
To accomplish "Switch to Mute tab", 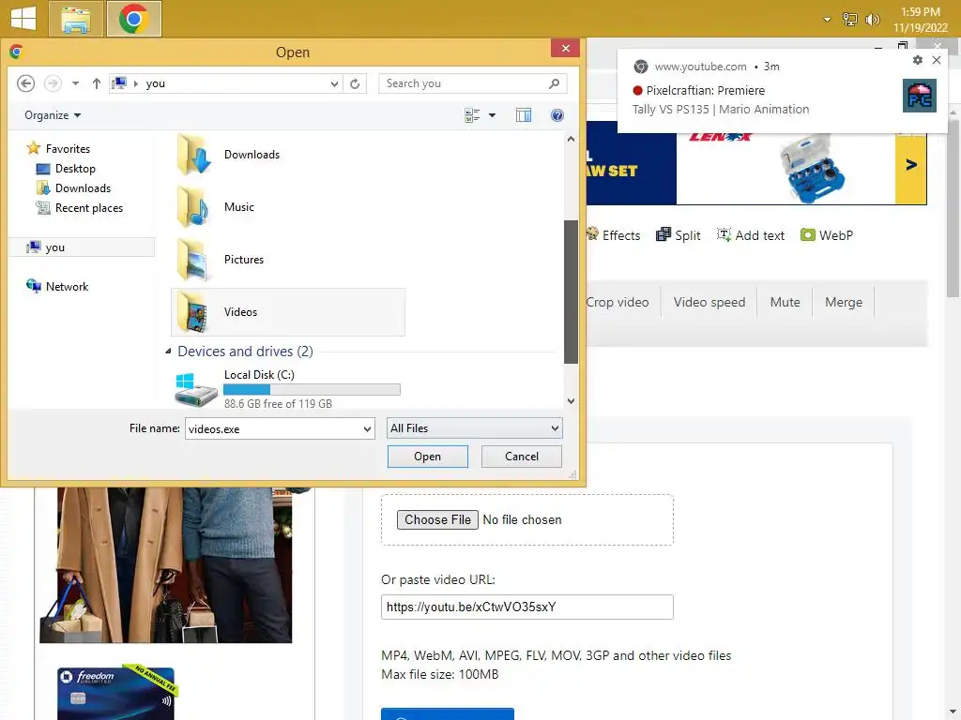I will pyautogui.click(x=786, y=303).
